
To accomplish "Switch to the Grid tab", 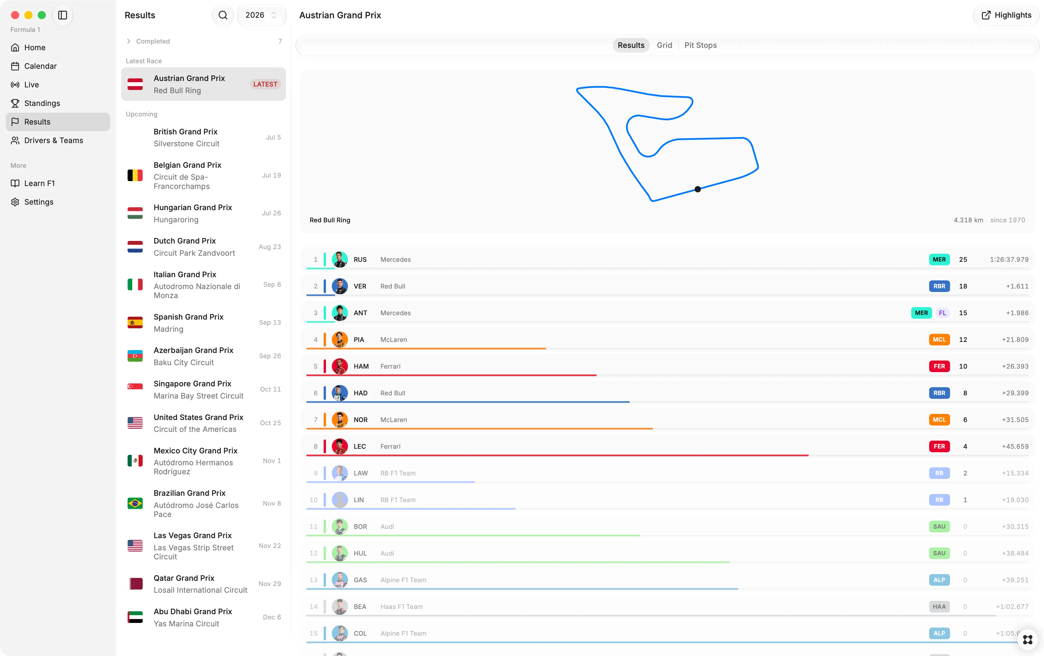I will (x=664, y=45).
